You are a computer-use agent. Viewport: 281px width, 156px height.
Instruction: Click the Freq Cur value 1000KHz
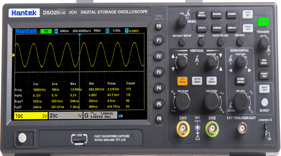click(39, 90)
